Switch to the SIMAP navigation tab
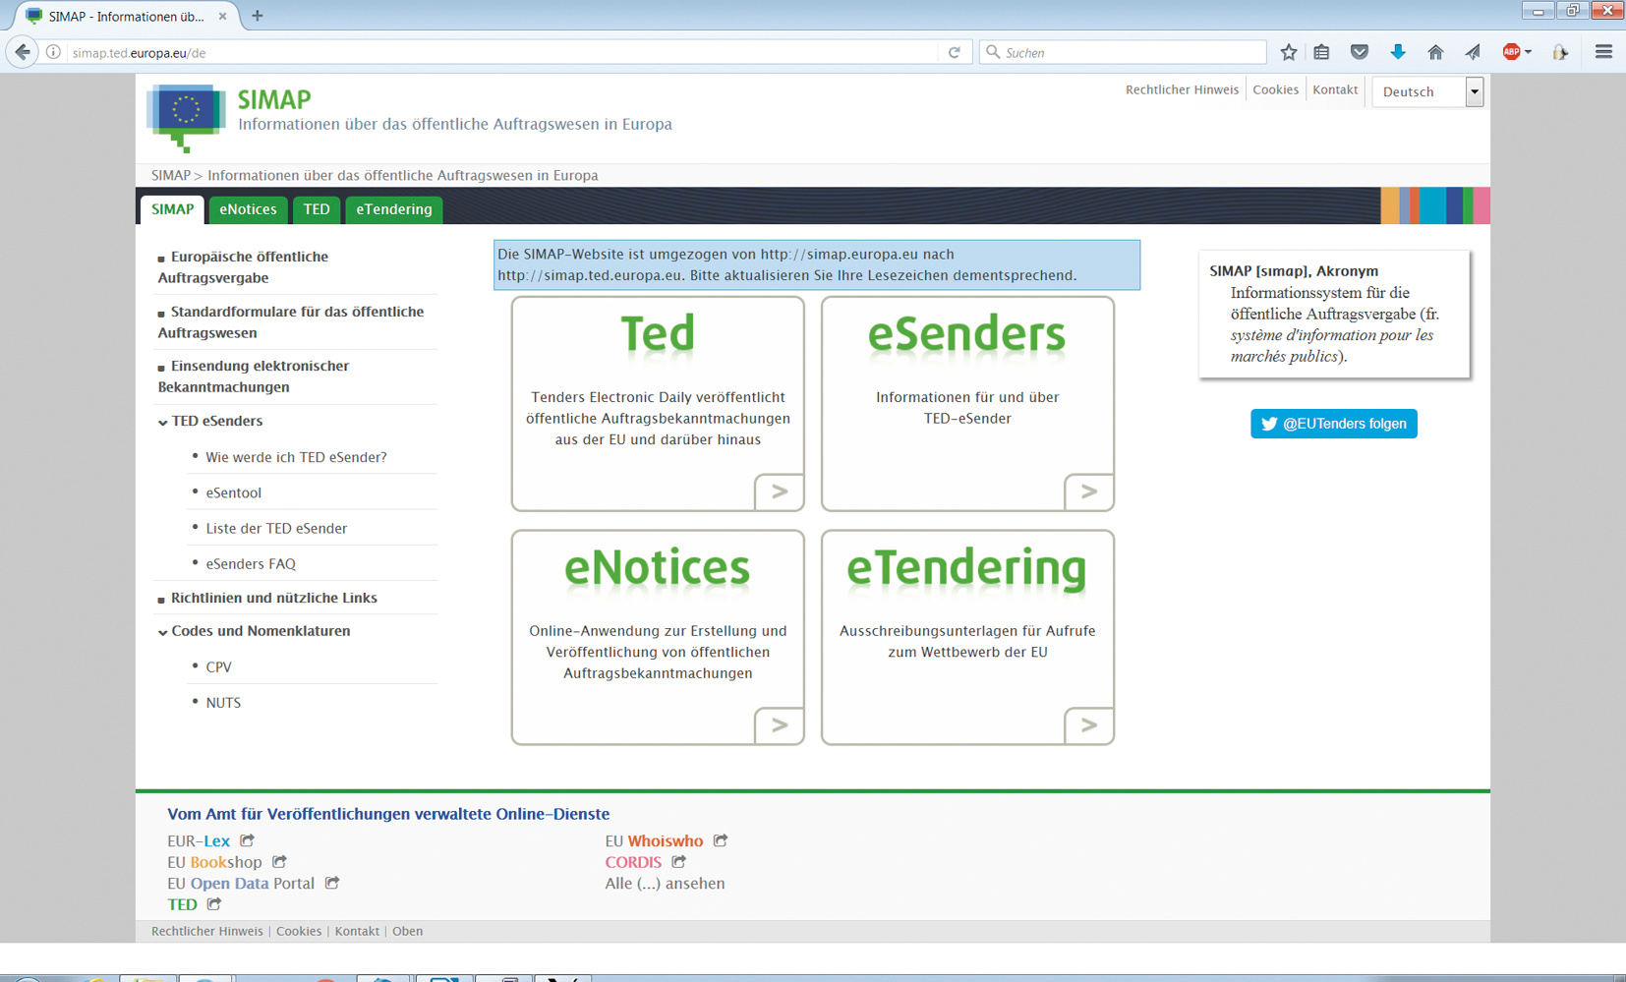1626x982 pixels. click(172, 209)
